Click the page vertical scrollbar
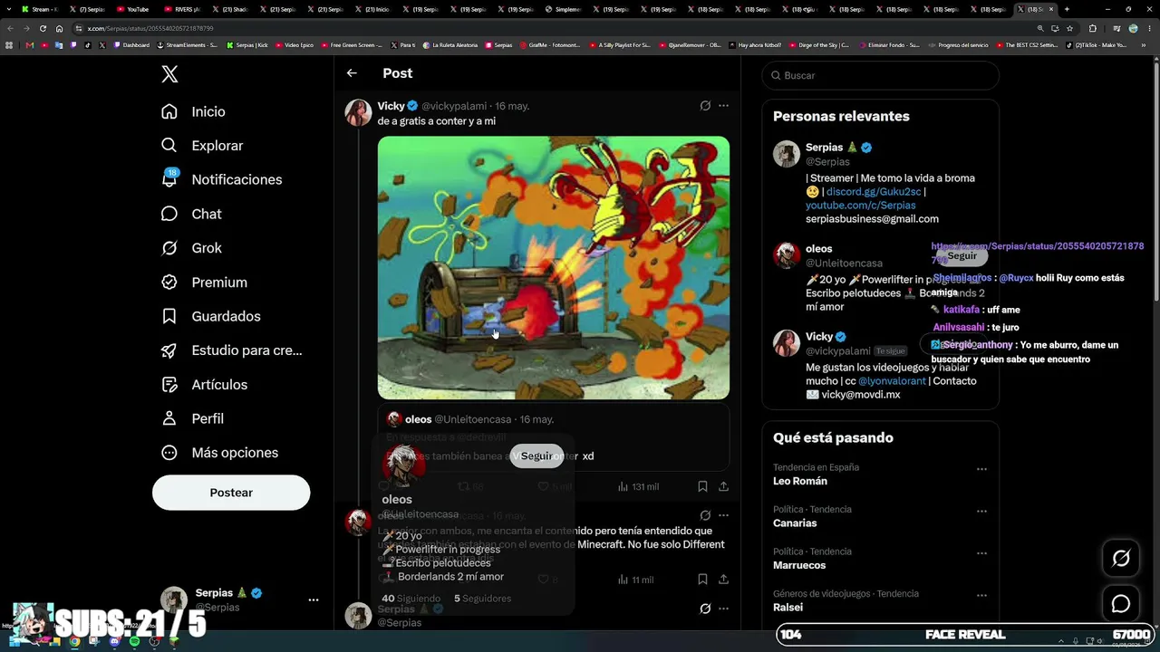This screenshot has width=1160, height=652. 1155,181
